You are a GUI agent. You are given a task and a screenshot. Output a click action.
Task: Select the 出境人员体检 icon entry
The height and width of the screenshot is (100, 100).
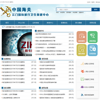pyautogui.click(x=87, y=64)
